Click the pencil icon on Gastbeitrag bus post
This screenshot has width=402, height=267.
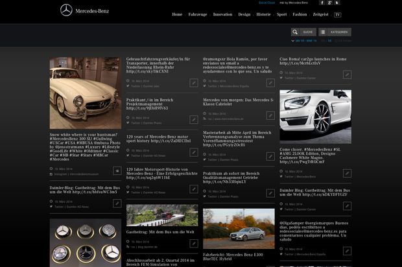(194, 244)
